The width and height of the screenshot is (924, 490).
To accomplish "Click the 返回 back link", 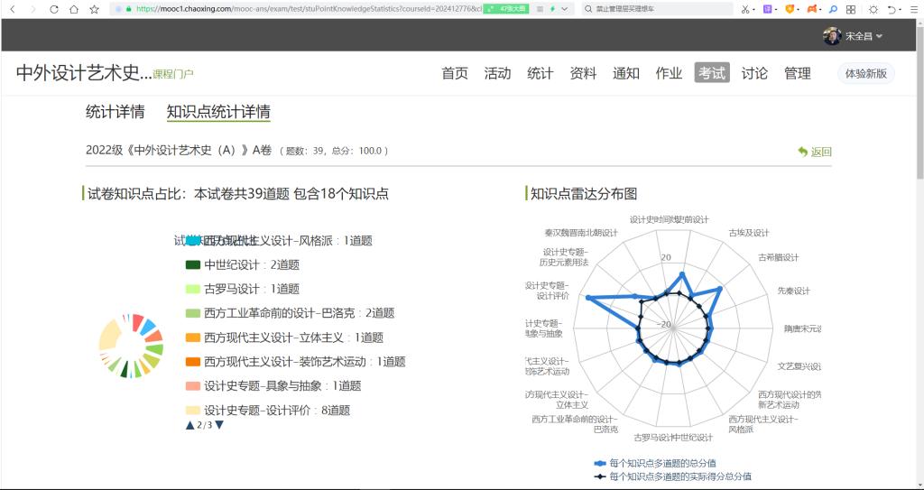I will click(815, 152).
